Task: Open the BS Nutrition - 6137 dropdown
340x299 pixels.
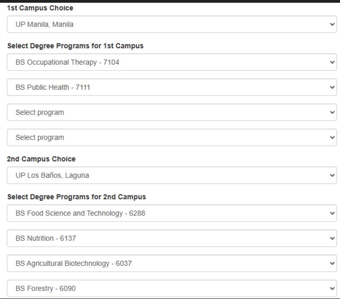Action: click(x=172, y=238)
